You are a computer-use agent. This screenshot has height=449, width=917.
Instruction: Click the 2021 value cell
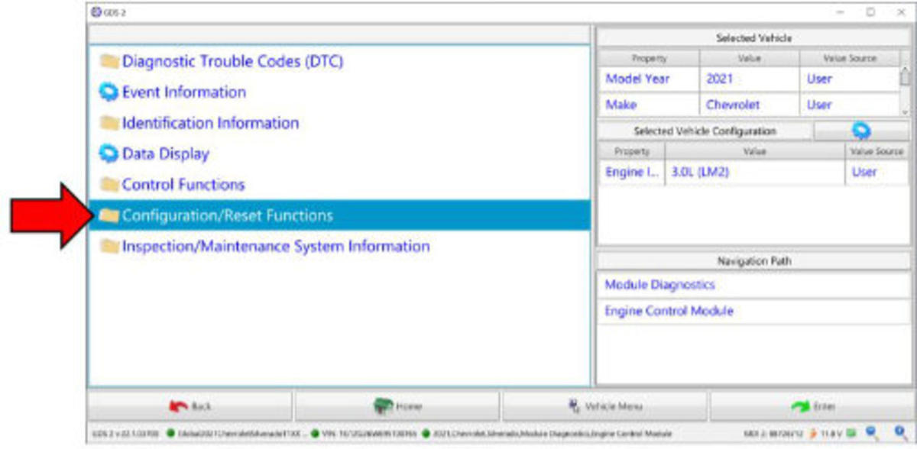click(x=750, y=79)
